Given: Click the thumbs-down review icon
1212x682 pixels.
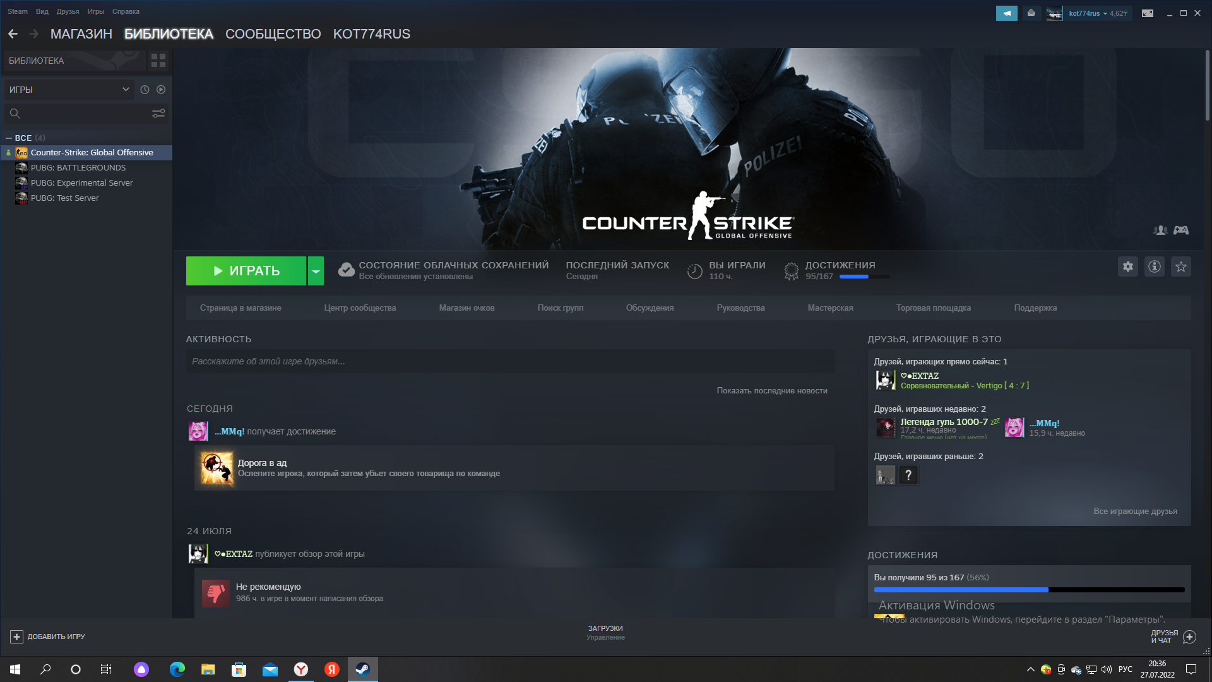Looking at the screenshot, I should (x=216, y=593).
